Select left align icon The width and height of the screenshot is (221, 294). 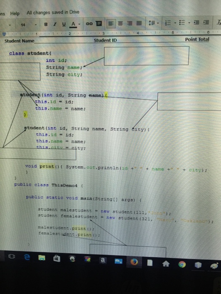111,23
